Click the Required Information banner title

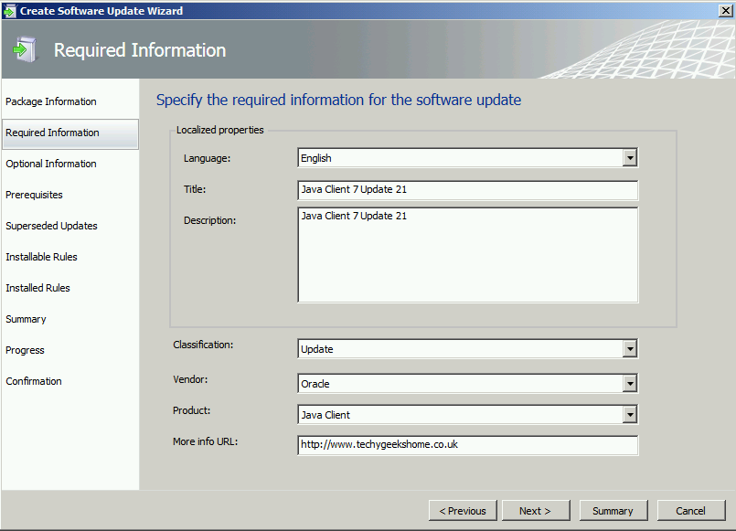tap(140, 50)
